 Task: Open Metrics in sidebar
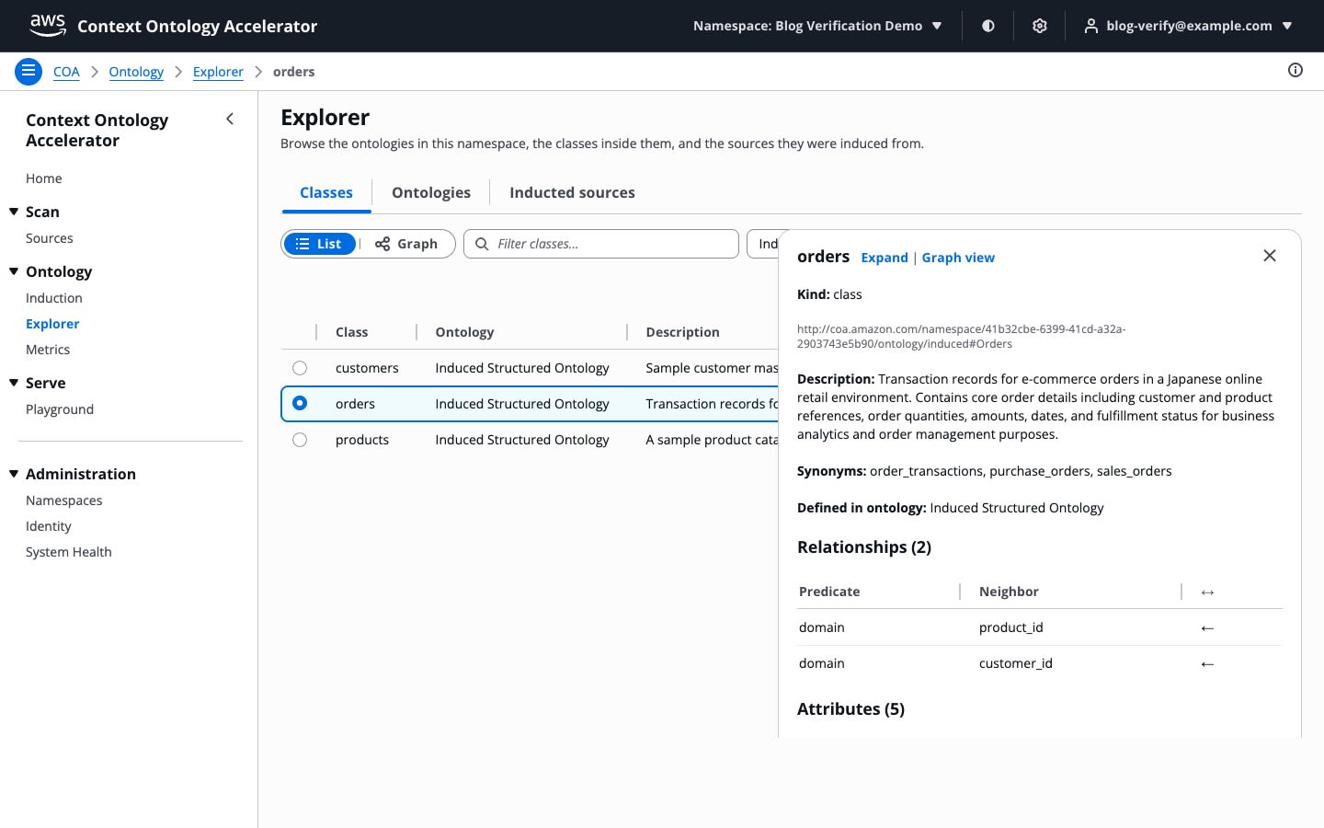tap(48, 350)
